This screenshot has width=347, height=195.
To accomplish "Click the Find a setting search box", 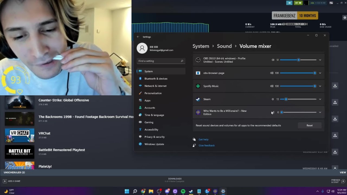I will pos(161,61).
